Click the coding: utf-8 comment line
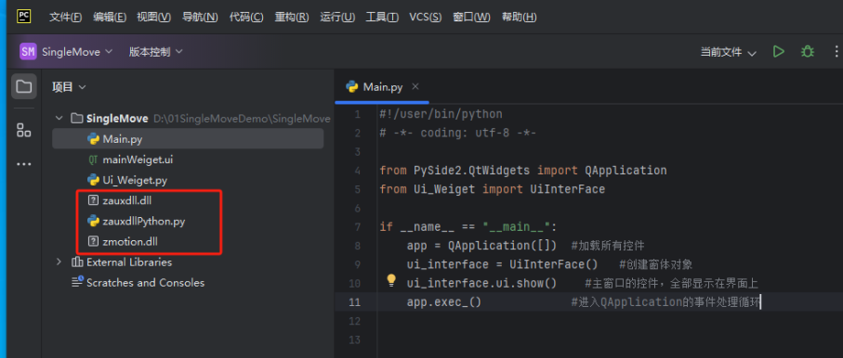843x358 pixels. click(x=457, y=133)
